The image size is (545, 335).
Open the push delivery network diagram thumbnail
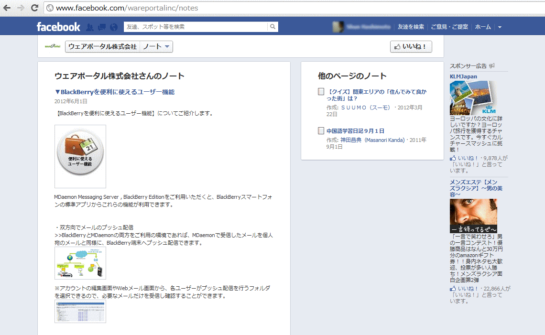(x=80, y=263)
